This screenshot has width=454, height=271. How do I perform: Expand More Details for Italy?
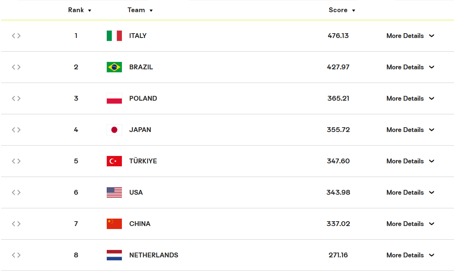410,36
